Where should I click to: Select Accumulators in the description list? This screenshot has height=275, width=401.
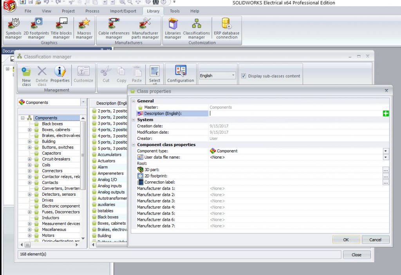[110, 155]
